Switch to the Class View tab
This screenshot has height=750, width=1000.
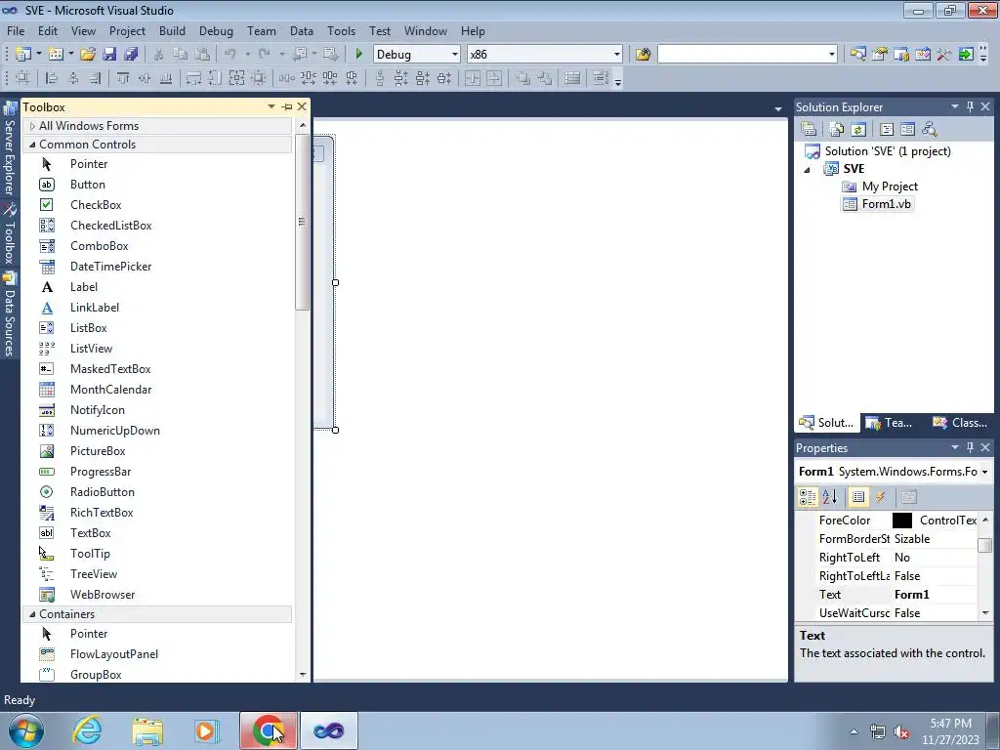[960, 422]
